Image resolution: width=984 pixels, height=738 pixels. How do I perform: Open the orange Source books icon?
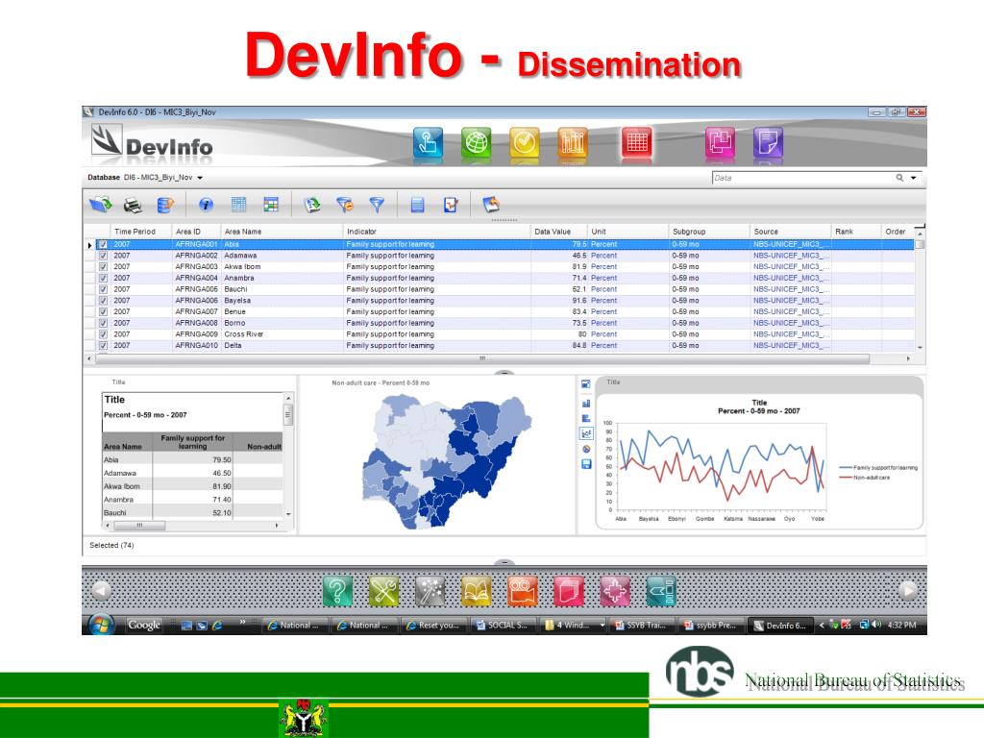[573, 142]
